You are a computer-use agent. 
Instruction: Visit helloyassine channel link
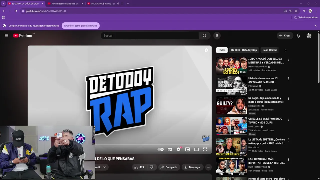pos(254,106)
